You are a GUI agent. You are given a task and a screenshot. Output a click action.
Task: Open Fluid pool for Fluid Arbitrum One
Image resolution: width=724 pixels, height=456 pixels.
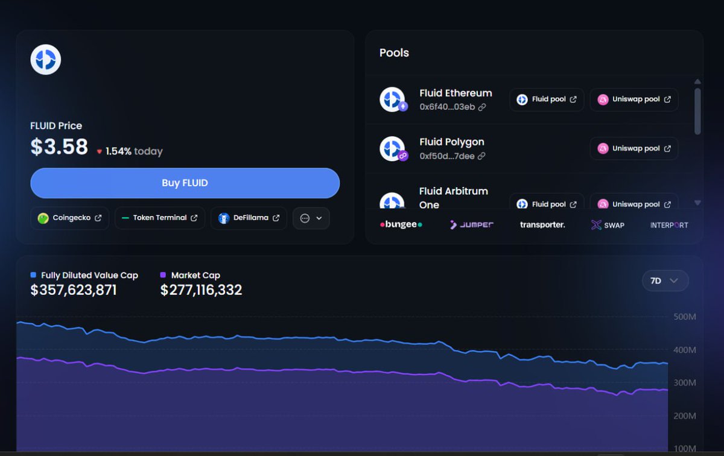point(547,201)
